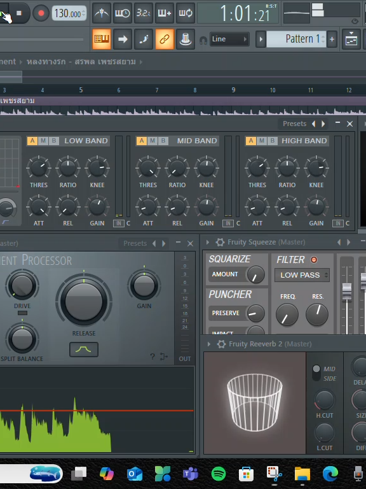366x489 pixels.
Task: Select Low Band type A
Action: click(32, 141)
